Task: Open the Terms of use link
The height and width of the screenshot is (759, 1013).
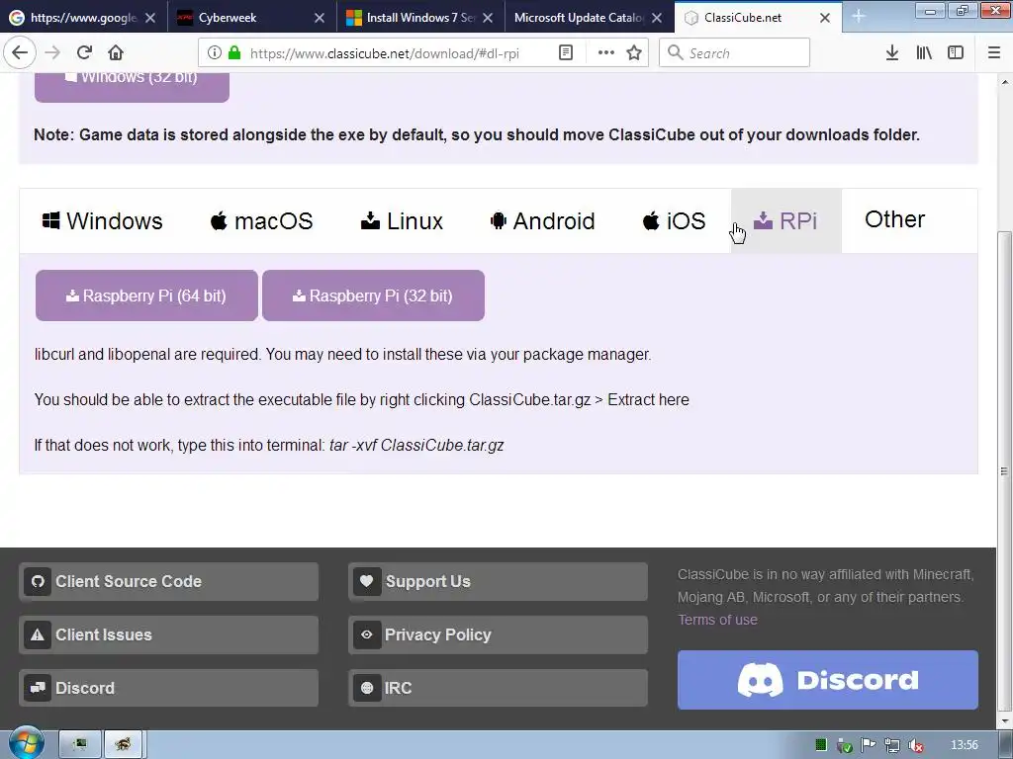Action: pyautogui.click(x=717, y=620)
